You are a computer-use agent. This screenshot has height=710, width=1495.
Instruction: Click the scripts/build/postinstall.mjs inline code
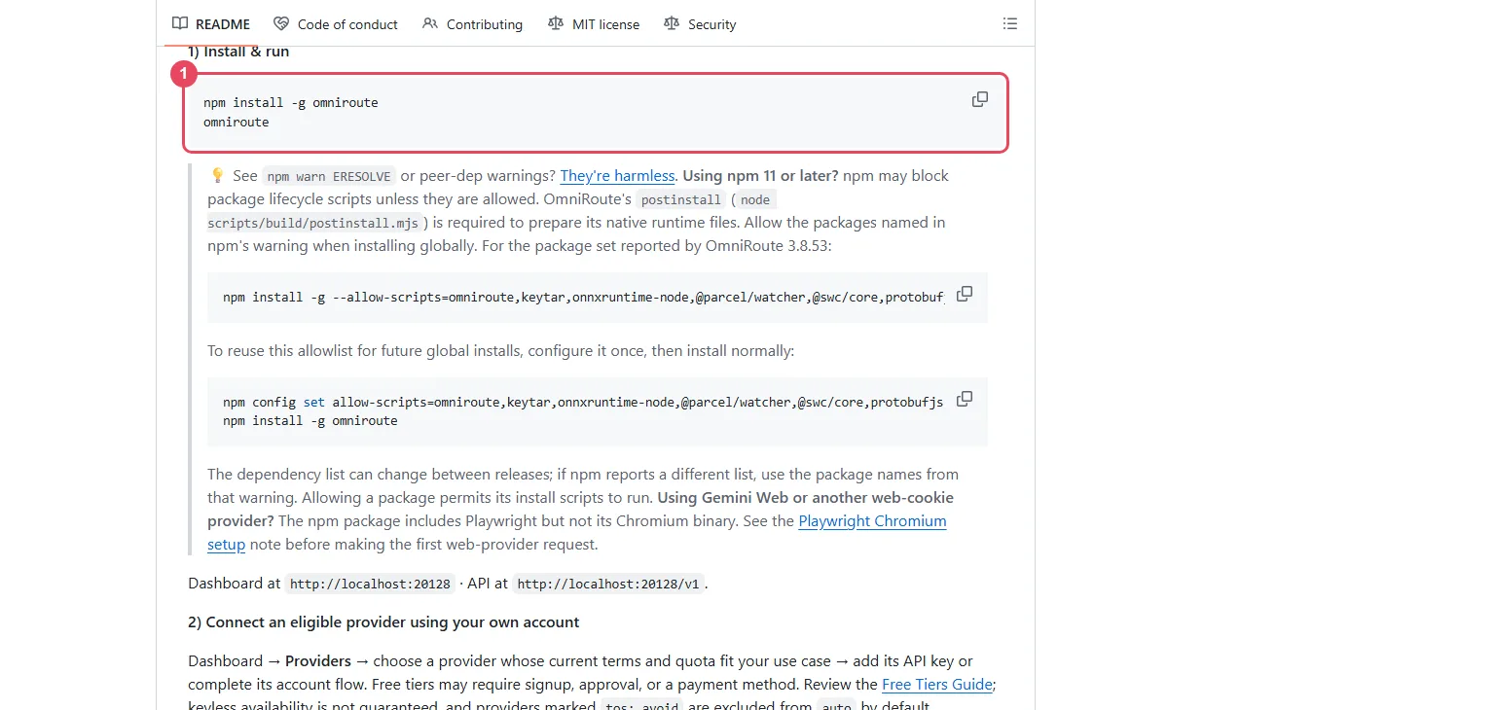(313, 224)
